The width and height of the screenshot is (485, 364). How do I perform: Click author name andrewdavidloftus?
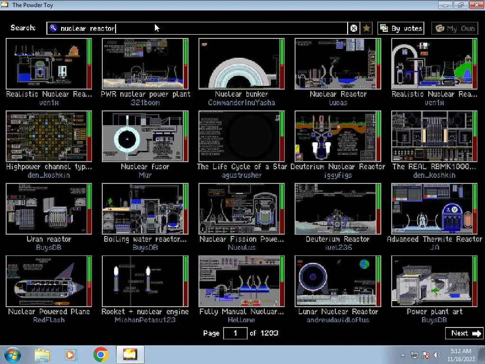[x=338, y=320]
